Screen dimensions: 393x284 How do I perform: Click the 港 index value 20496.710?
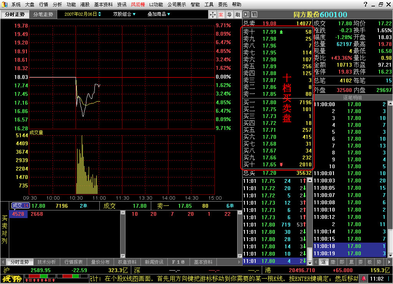tap(302, 270)
